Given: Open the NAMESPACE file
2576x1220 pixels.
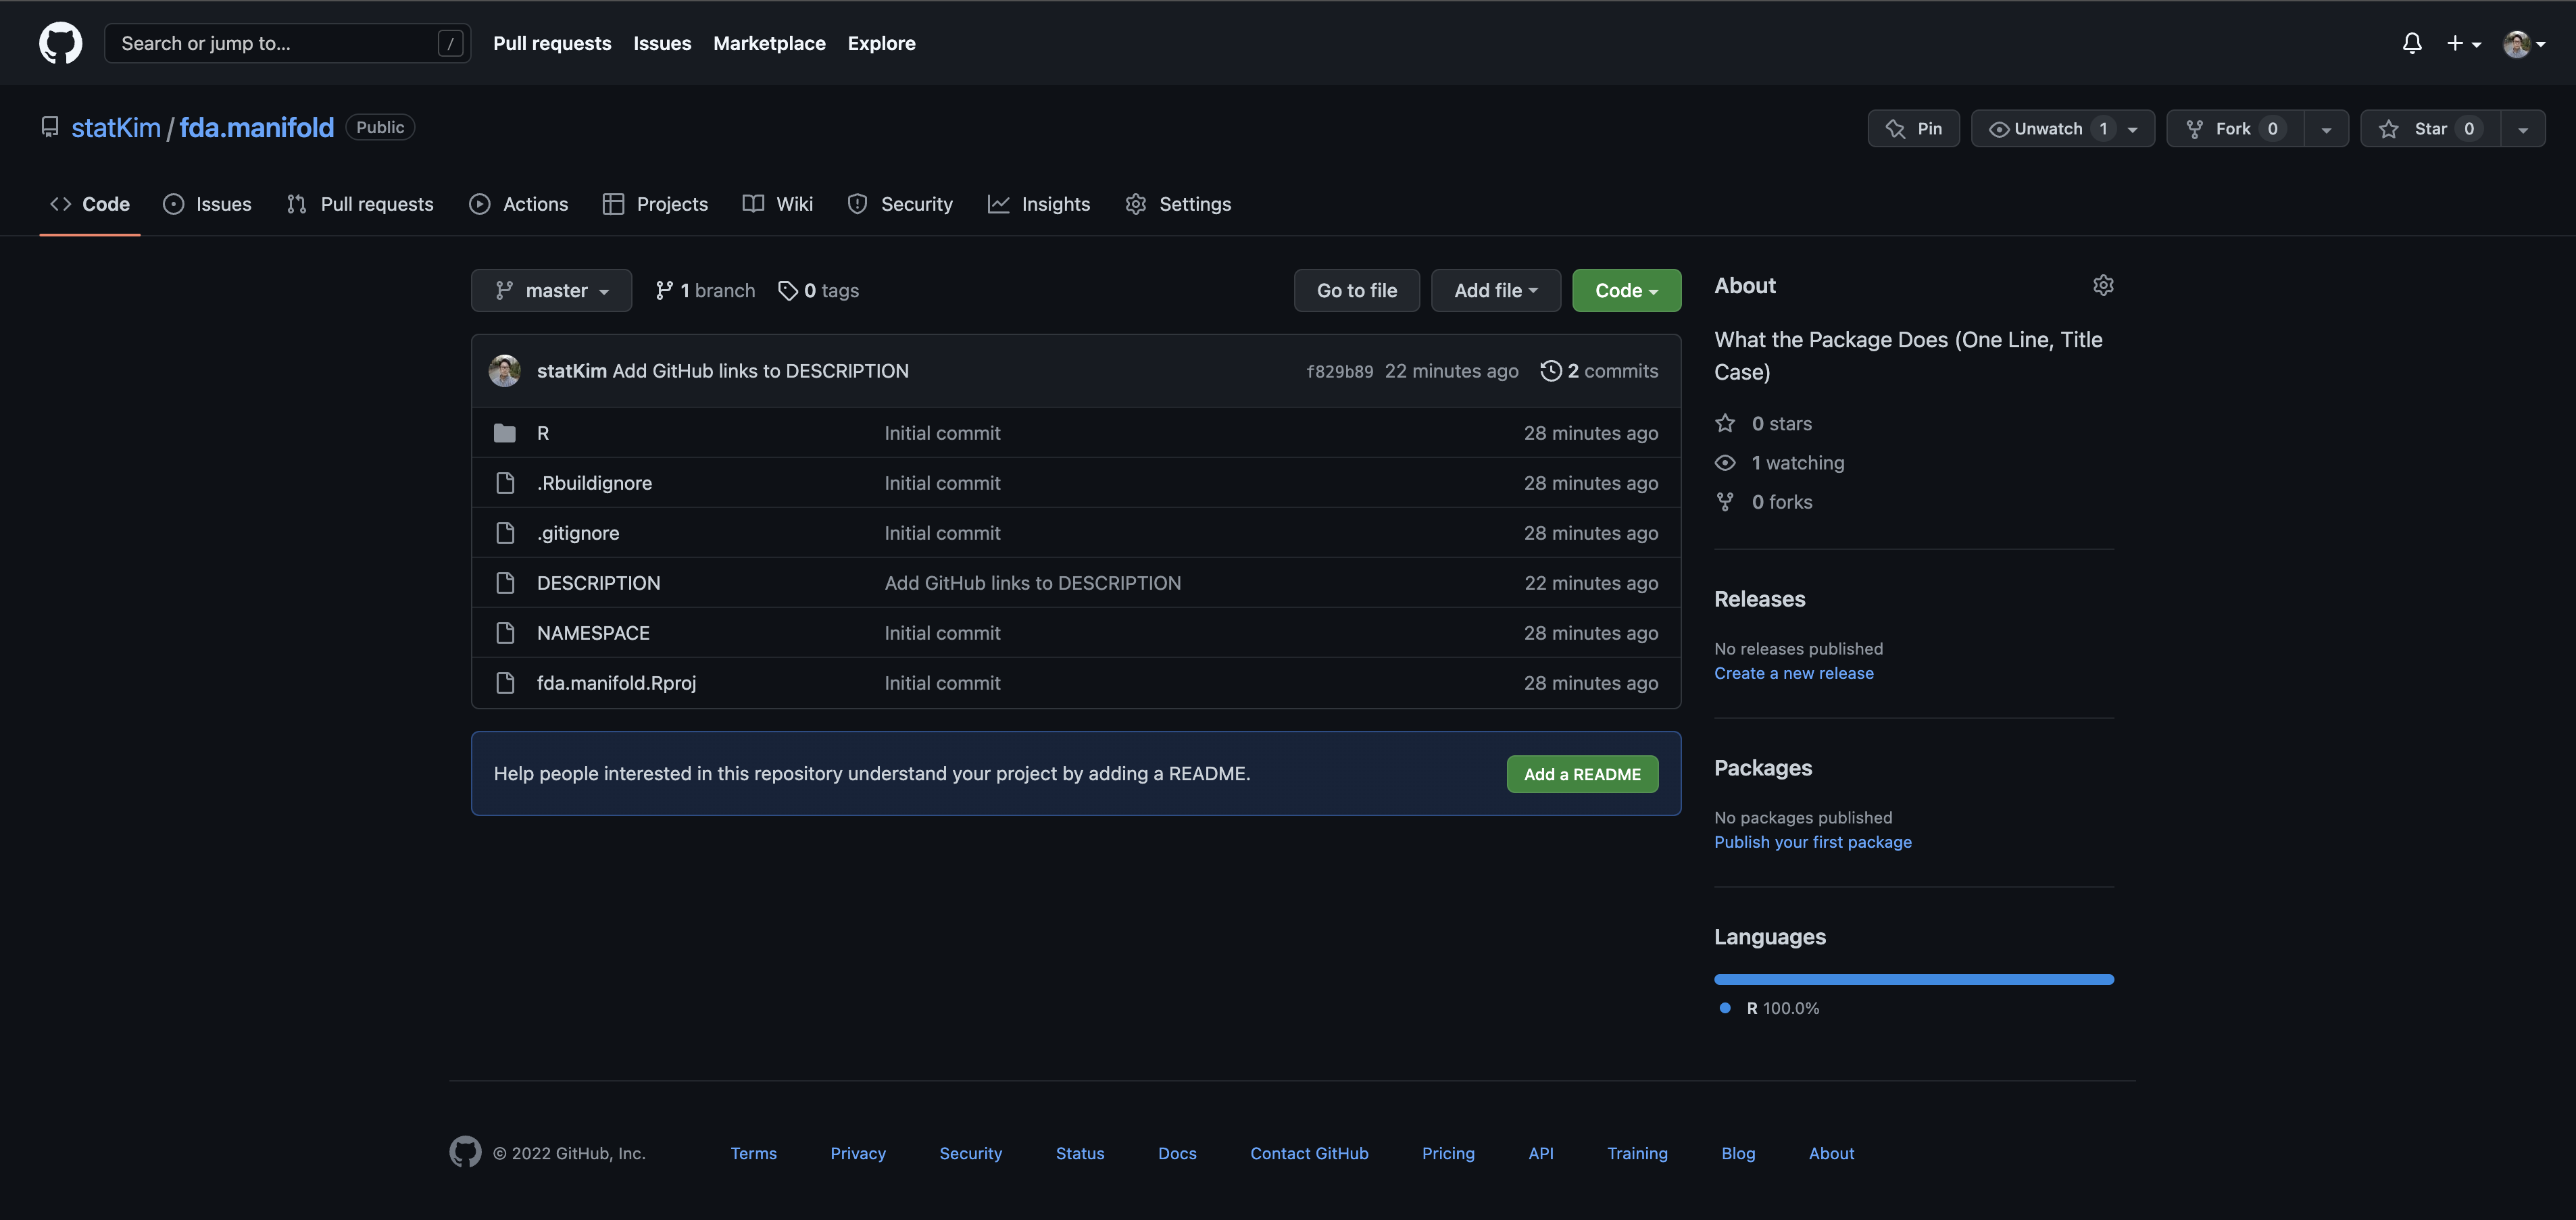Looking at the screenshot, I should click(593, 633).
